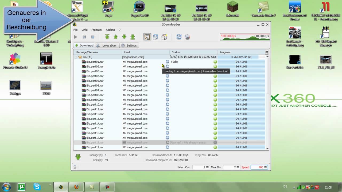Open the Tunngle Beta desktop shortcut
Screen dimensions: 342x192
pos(46,61)
